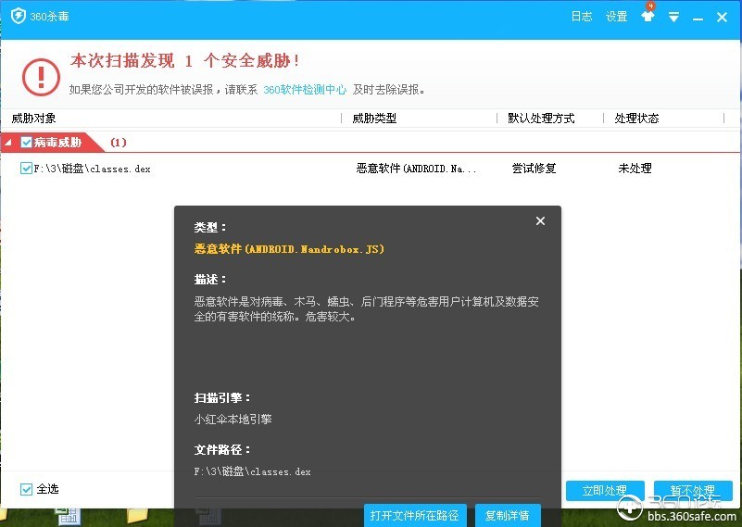Sort by 默认处理方式 column header
Screen dimensions: 742x527
pos(541,118)
